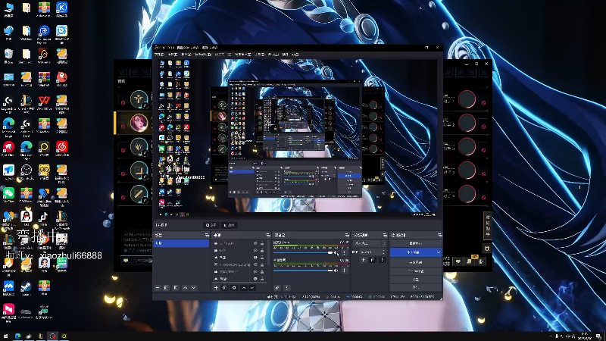The image size is (606, 341).
Task: Click chat bubble icon in background client's bottom left
Action: click(126, 261)
